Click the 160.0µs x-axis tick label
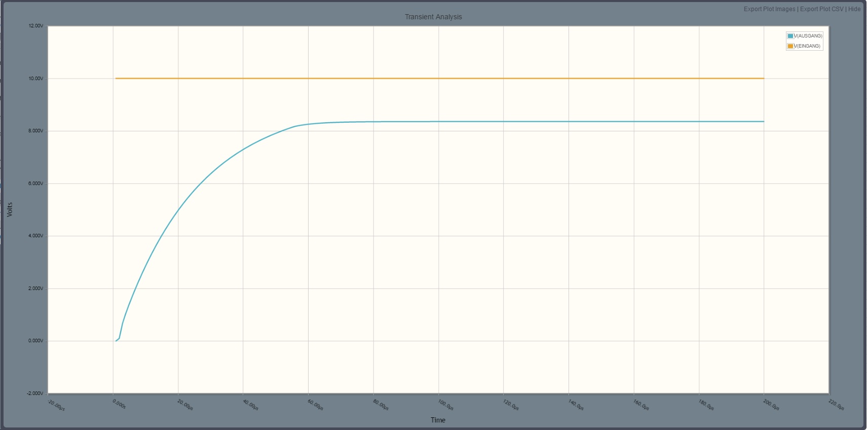This screenshot has width=867, height=430. coord(641,405)
